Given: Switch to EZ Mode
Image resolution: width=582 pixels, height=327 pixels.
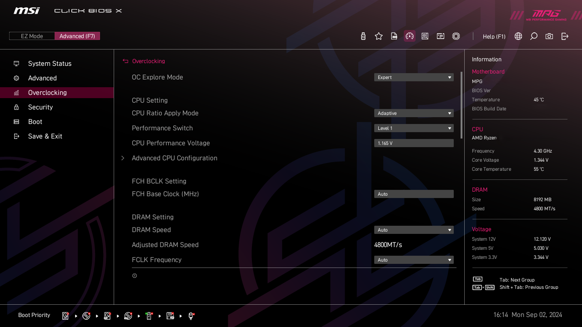Looking at the screenshot, I should pos(32,36).
